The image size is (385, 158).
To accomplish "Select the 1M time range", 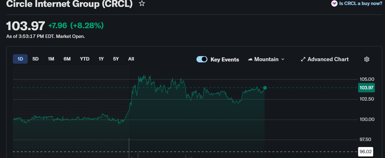I will click(51, 59).
